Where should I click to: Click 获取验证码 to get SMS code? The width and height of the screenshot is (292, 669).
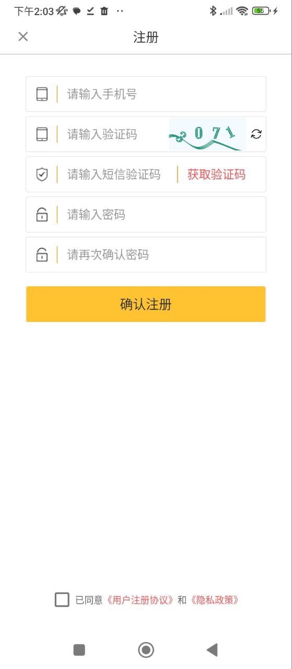click(216, 175)
